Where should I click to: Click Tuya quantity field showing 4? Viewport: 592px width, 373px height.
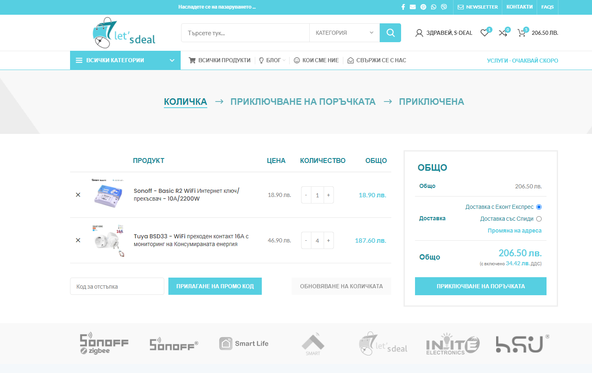pos(317,240)
